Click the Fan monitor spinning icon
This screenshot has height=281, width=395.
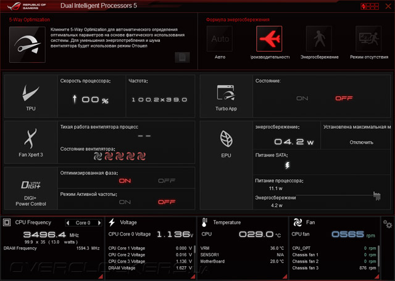(297, 222)
